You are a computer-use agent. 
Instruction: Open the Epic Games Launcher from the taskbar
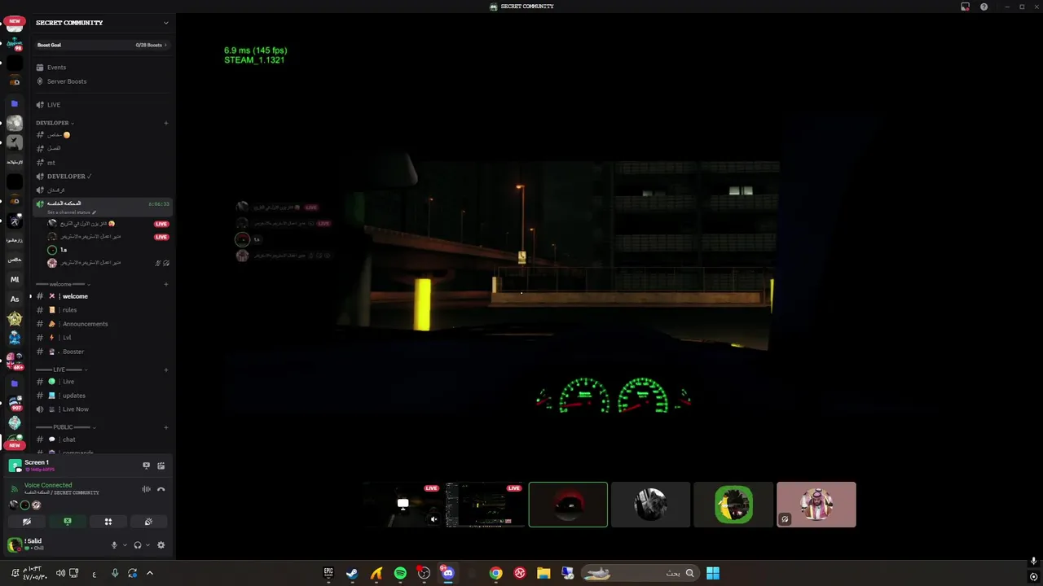[328, 573]
